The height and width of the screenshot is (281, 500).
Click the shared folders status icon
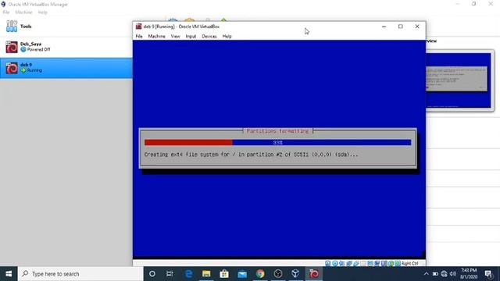[x=363, y=264]
